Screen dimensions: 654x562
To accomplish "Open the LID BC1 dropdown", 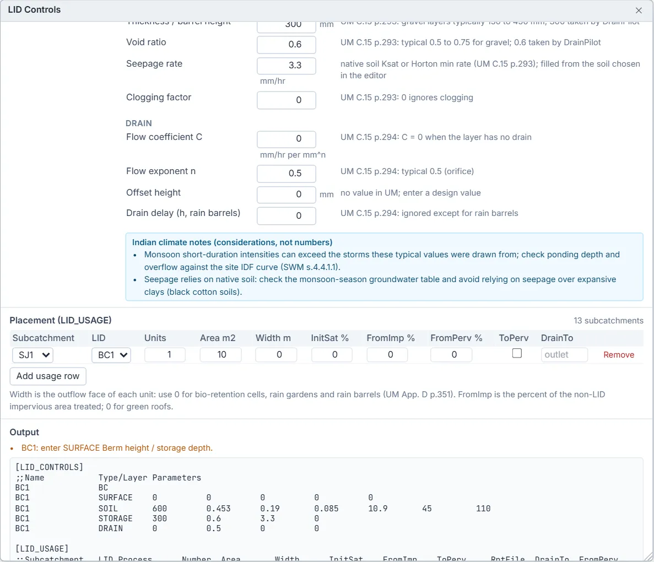I will click(111, 355).
